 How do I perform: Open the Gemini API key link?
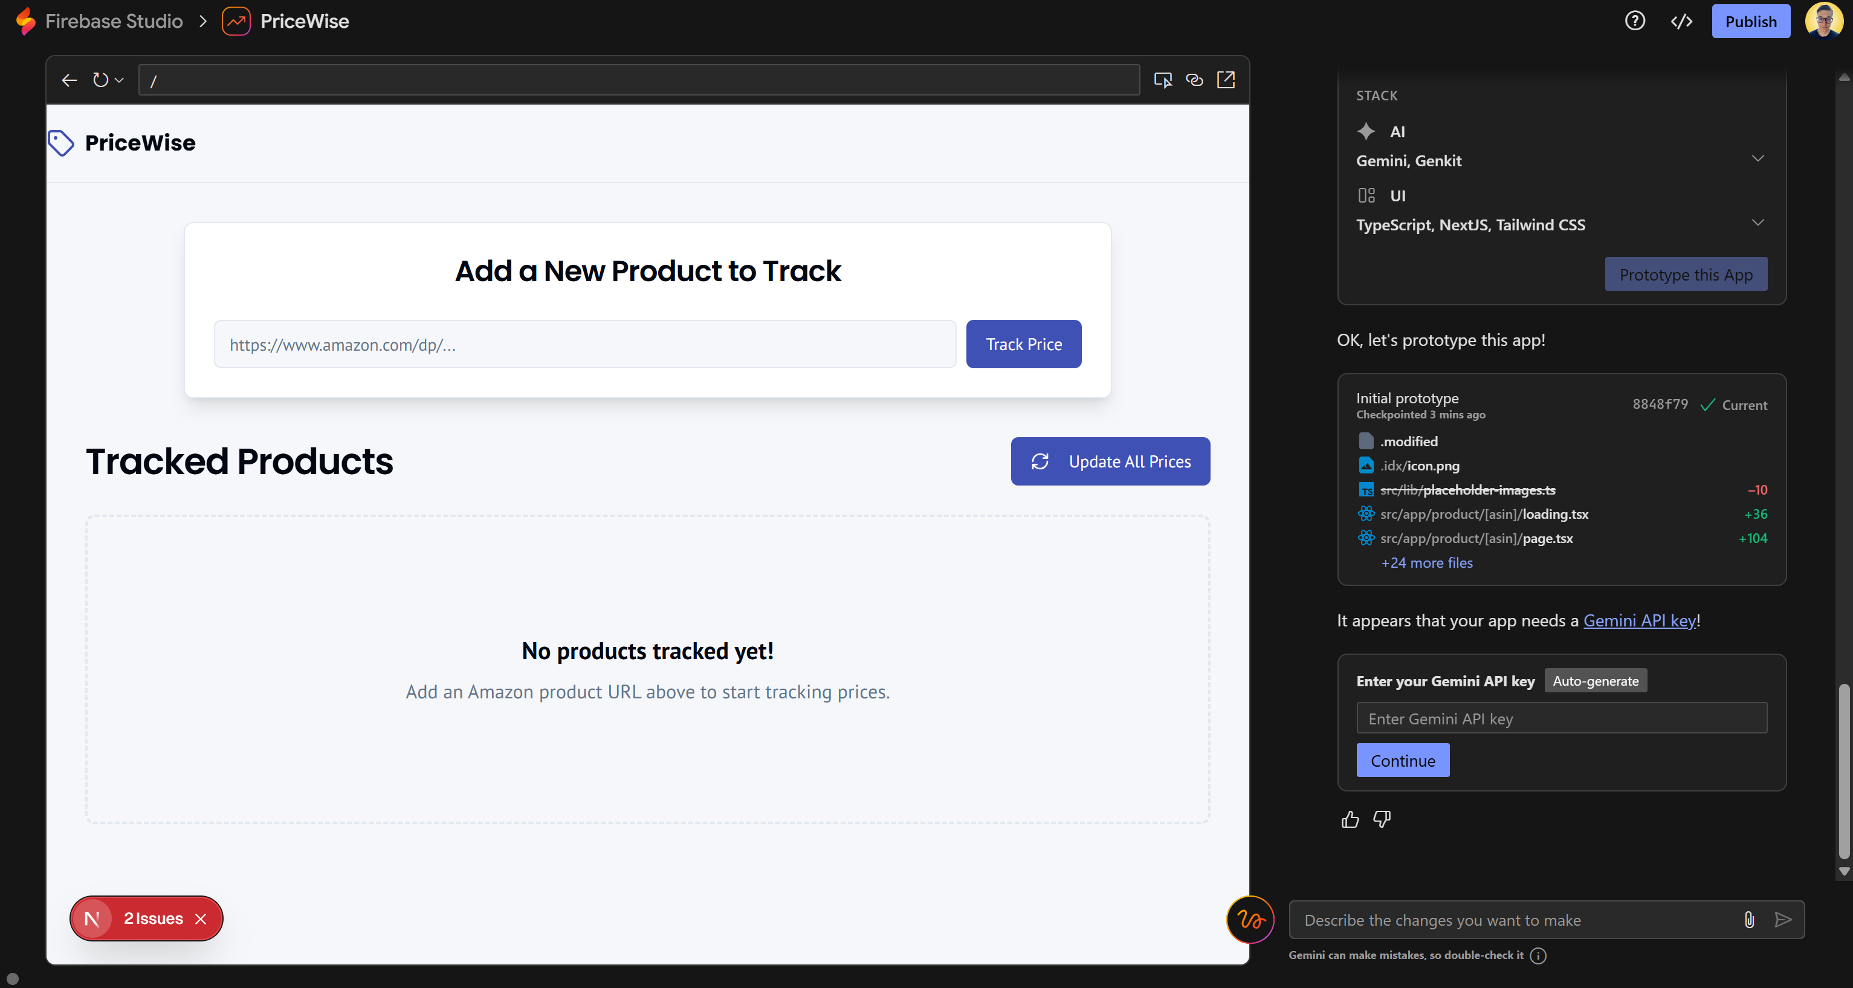(x=1640, y=620)
